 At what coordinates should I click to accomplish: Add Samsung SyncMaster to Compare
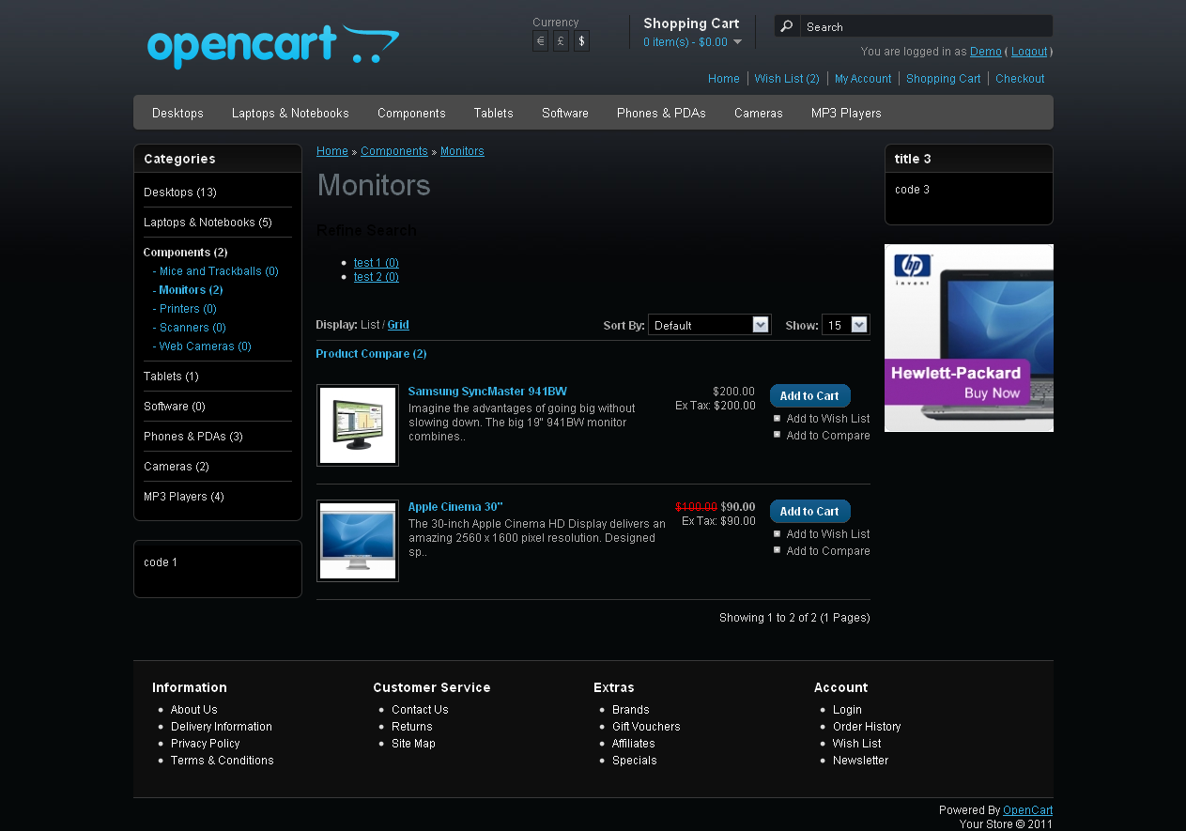pos(828,436)
